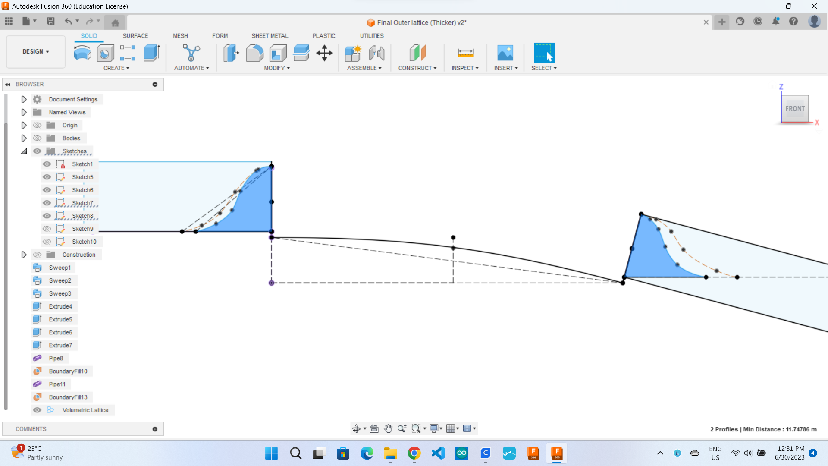Expand the Construction folder
This screenshot has width=828, height=466.
pyautogui.click(x=24, y=255)
